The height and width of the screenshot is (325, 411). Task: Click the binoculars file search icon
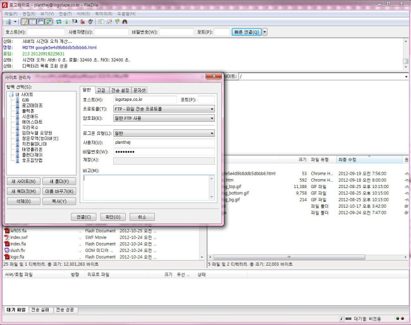125,21
